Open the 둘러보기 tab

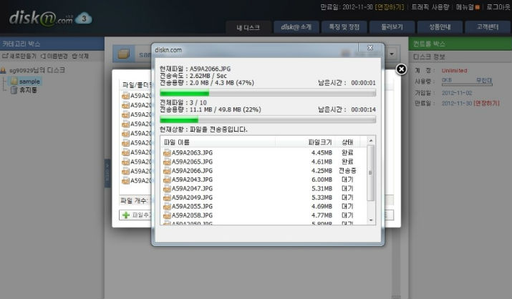point(392,27)
